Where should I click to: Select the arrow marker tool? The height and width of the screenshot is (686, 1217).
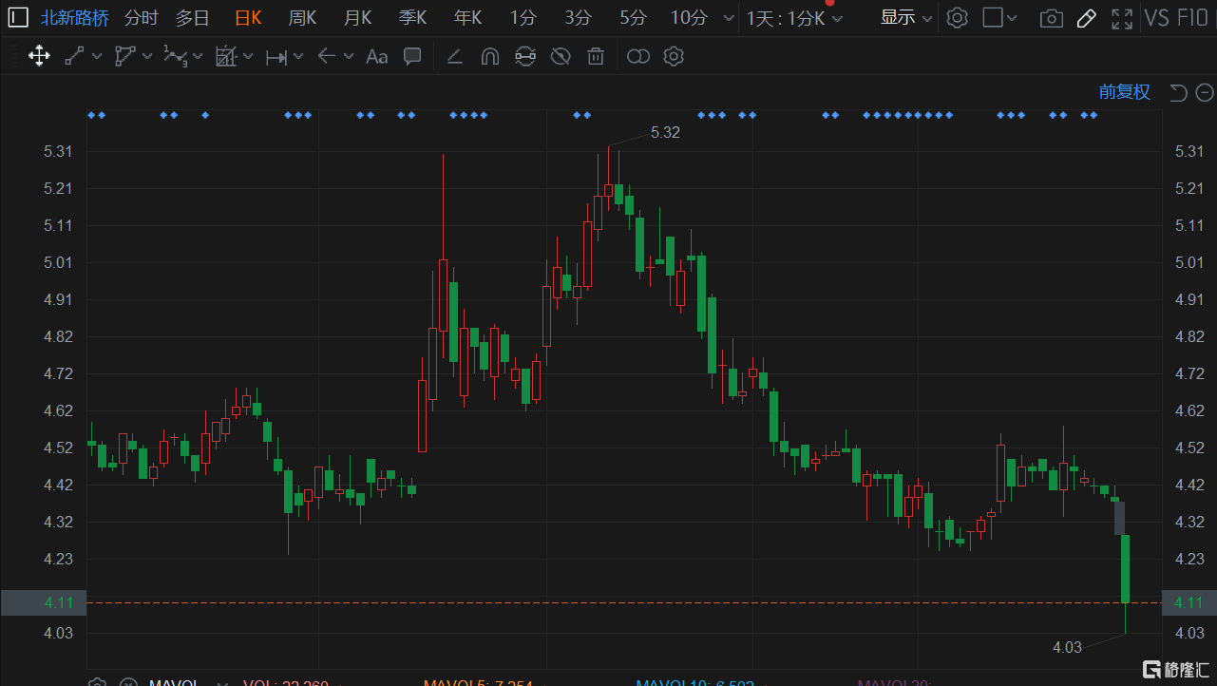[327, 56]
